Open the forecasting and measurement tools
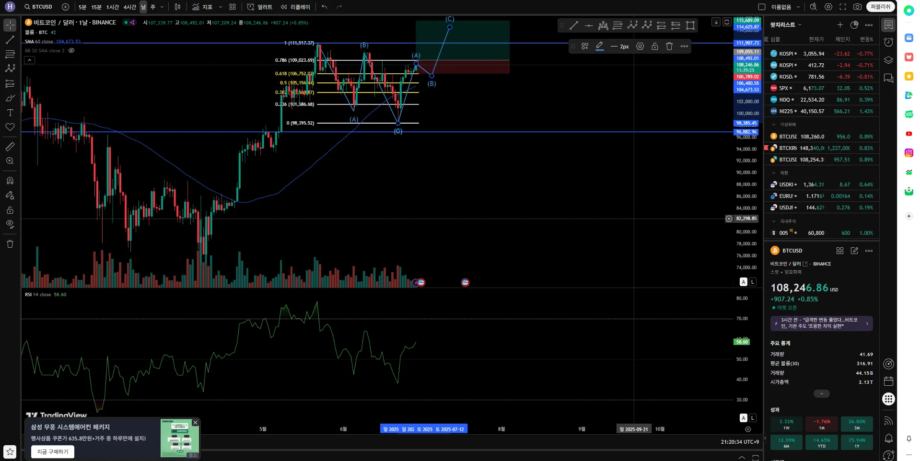920x461 pixels. (x=10, y=83)
